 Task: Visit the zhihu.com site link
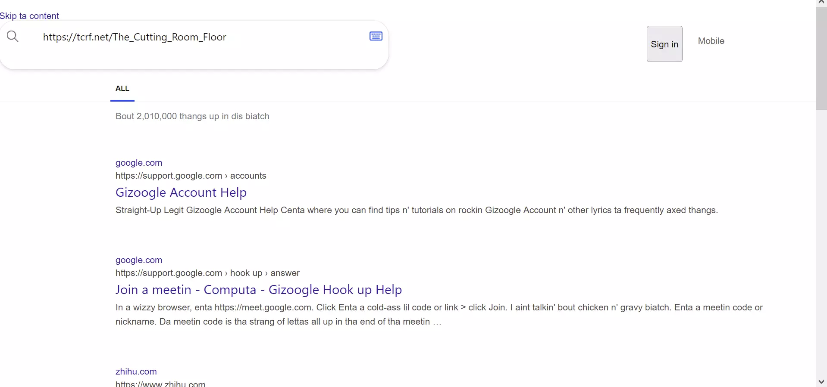pyautogui.click(x=136, y=372)
